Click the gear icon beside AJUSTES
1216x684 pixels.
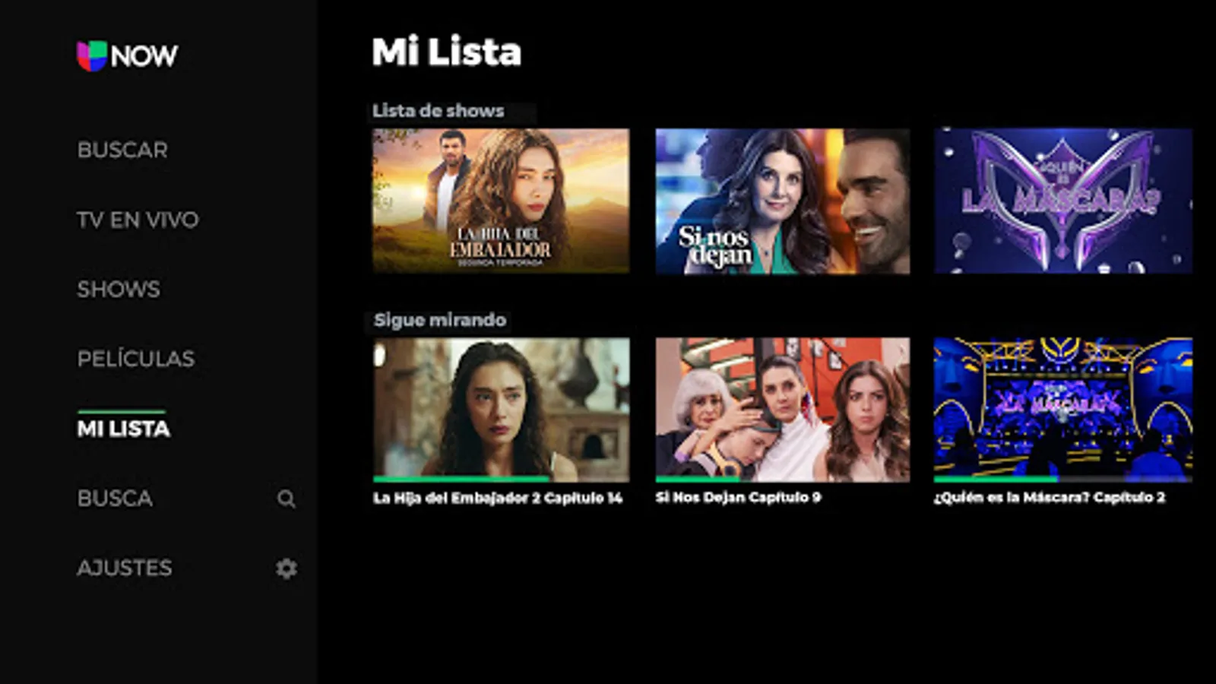[x=287, y=568]
